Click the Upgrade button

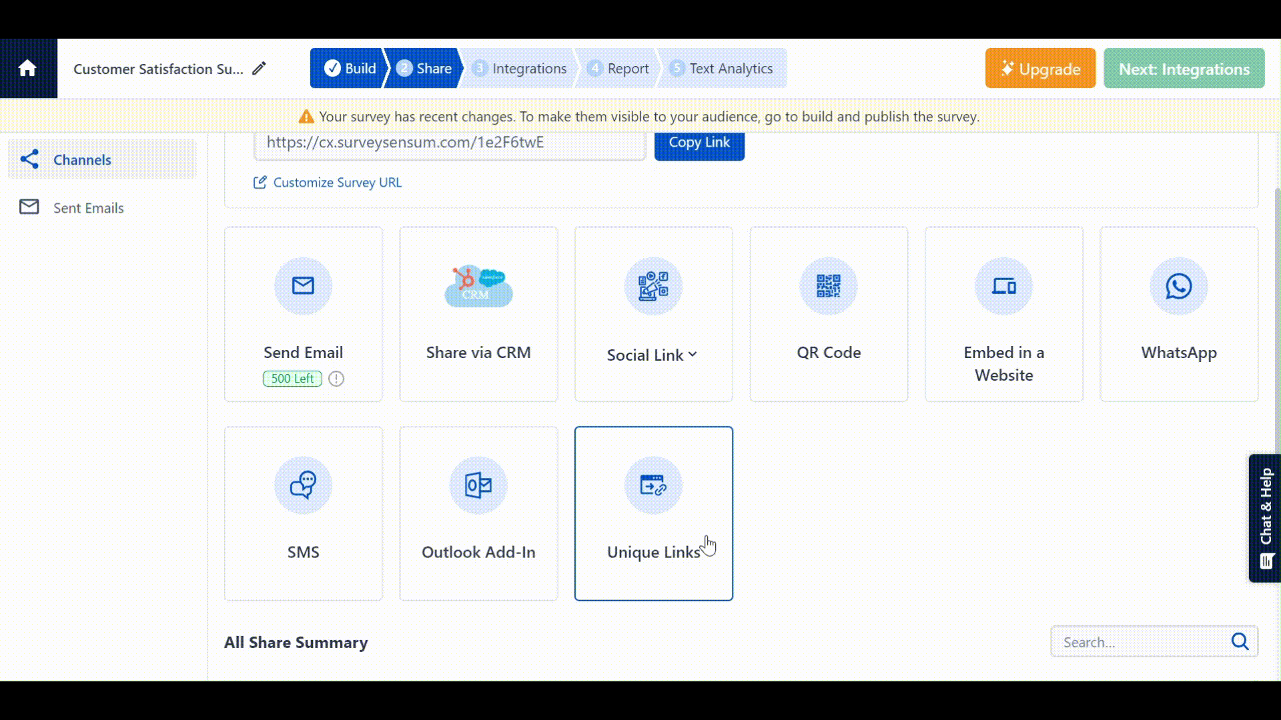[1039, 68]
